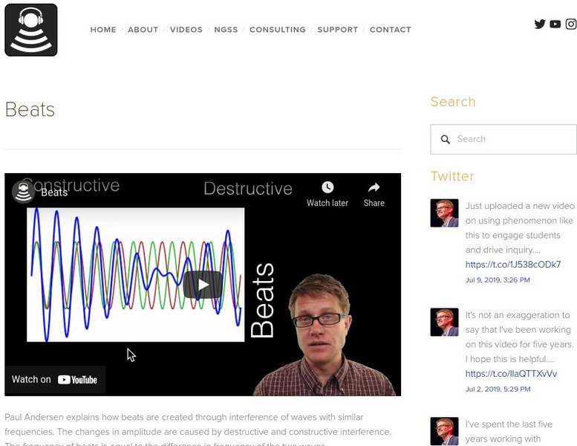Click the first tweet's profile thumbnail
The width and height of the screenshot is (577, 446).
[x=444, y=213]
